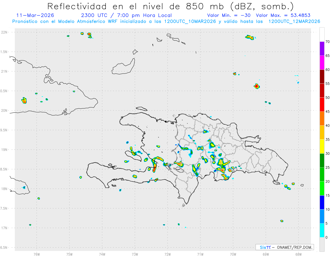Click the '19N' latitude label
The height and width of the screenshot is (258, 335).
(x=4, y=150)
